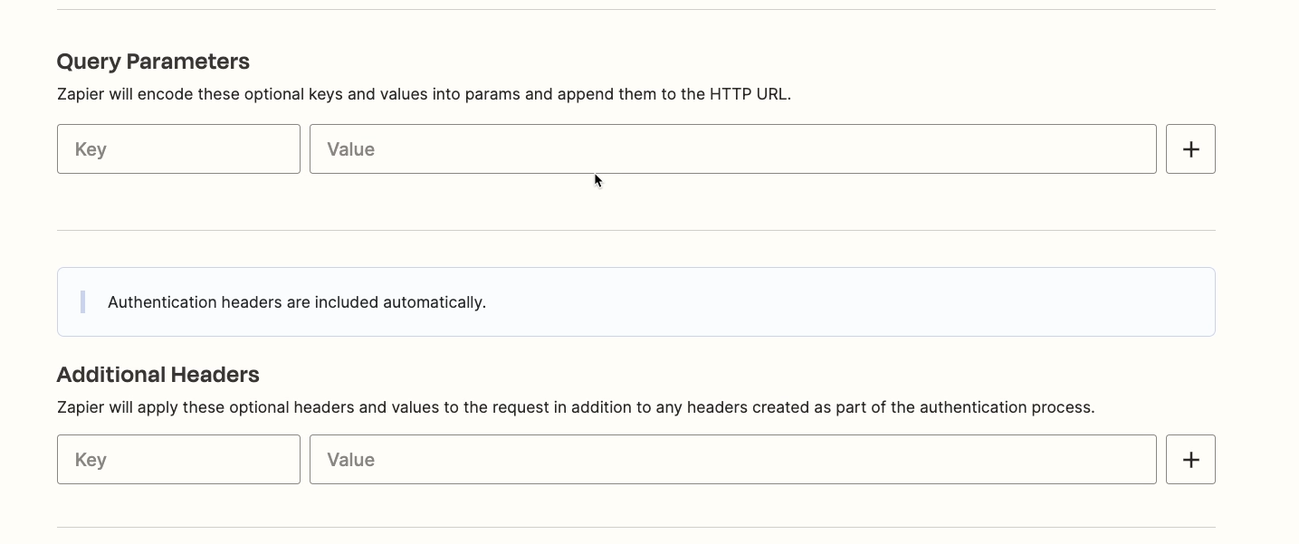Click the Additional Headers section heading
This screenshot has height=544, width=1299.
(x=158, y=375)
